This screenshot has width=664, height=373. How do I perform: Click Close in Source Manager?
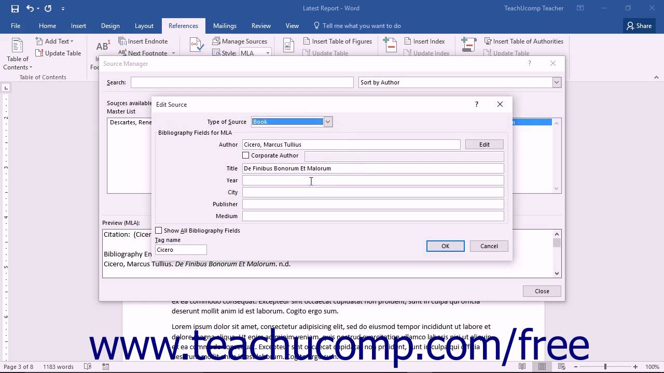pyautogui.click(x=542, y=291)
